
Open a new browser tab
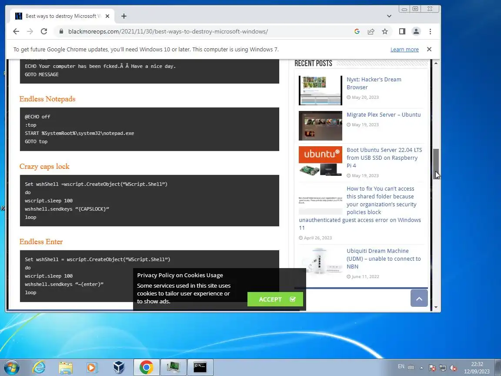click(x=124, y=16)
